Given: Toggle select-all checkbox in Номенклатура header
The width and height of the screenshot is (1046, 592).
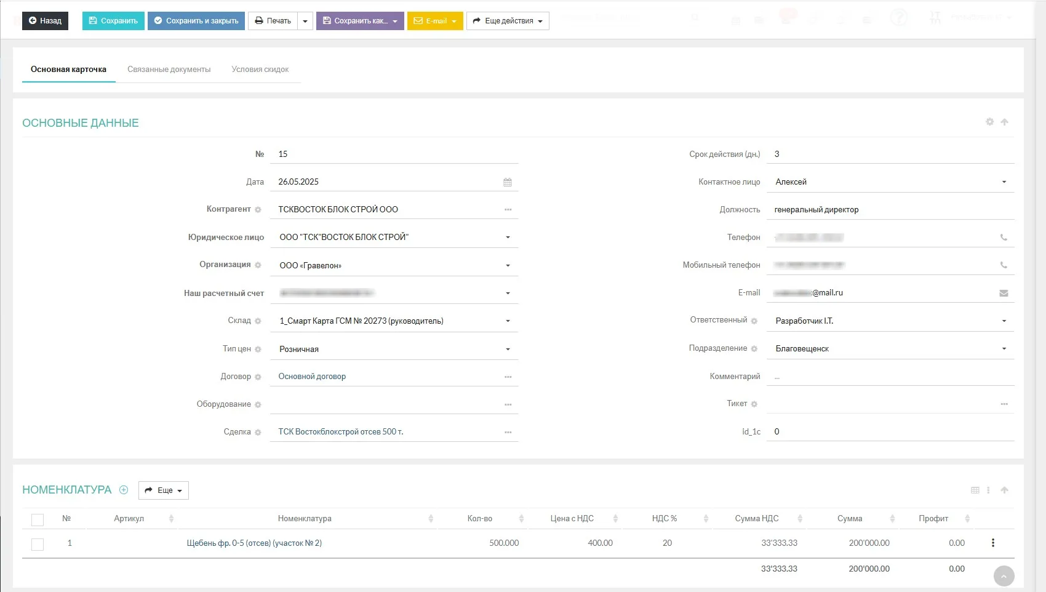Looking at the screenshot, I should point(38,519).
